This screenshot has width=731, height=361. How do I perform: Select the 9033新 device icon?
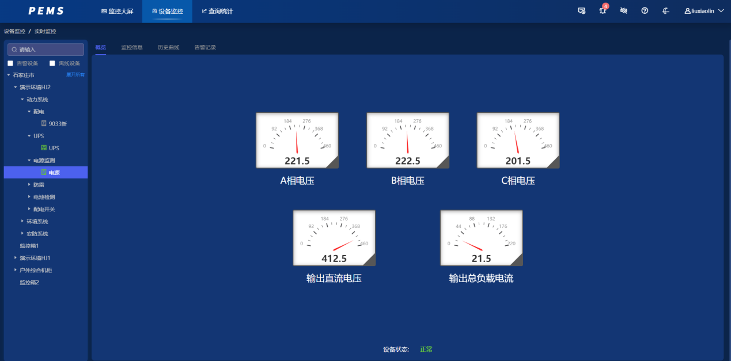44,123
